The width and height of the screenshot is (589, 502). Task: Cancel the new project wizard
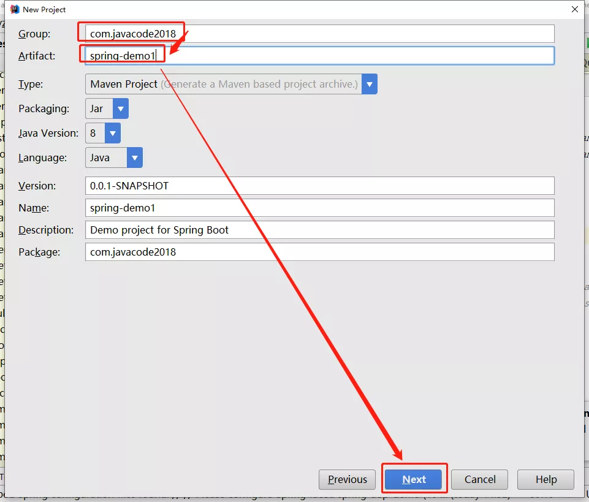click(480, 479)
